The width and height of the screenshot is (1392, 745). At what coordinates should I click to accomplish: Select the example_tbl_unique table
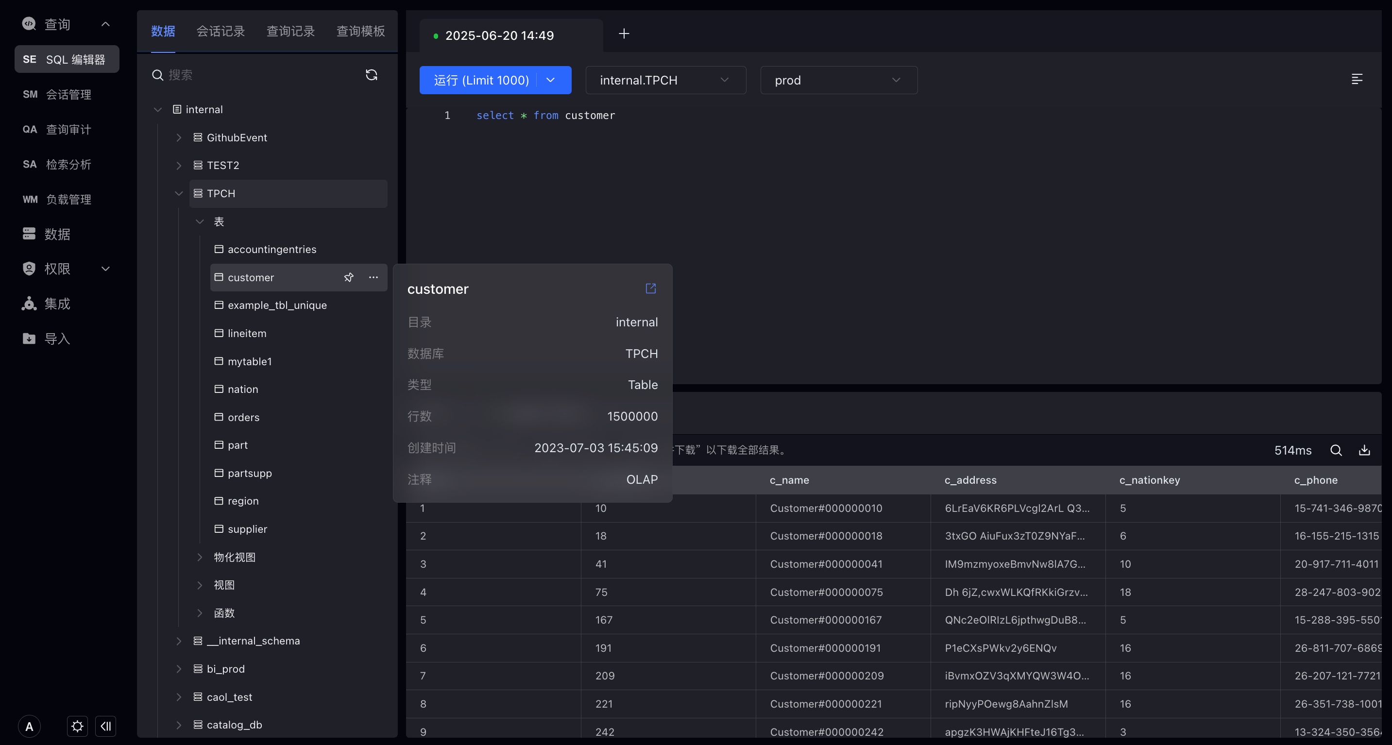pyautogui.click(x=299, y=305)
